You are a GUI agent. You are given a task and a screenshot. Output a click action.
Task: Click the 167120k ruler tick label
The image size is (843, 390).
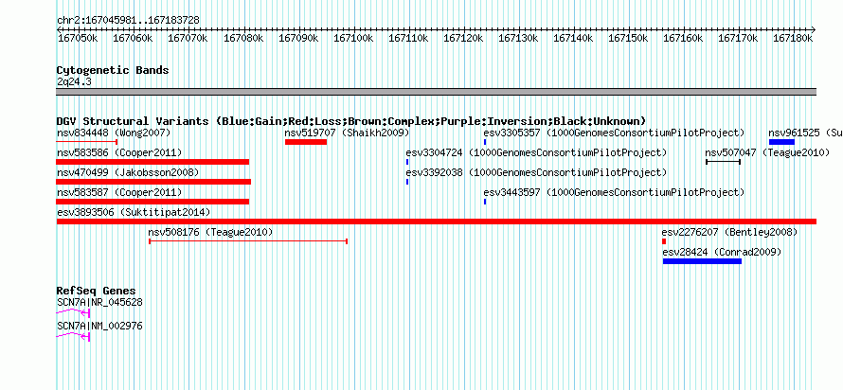pos(463,39)
